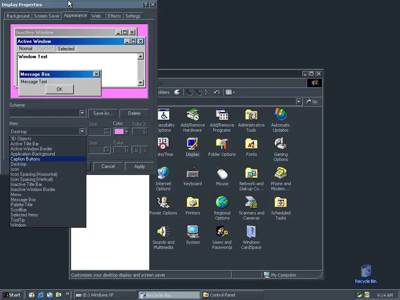Click the Selected menu item in preview
Screen dimensions: 400x300
coord(66,48)
